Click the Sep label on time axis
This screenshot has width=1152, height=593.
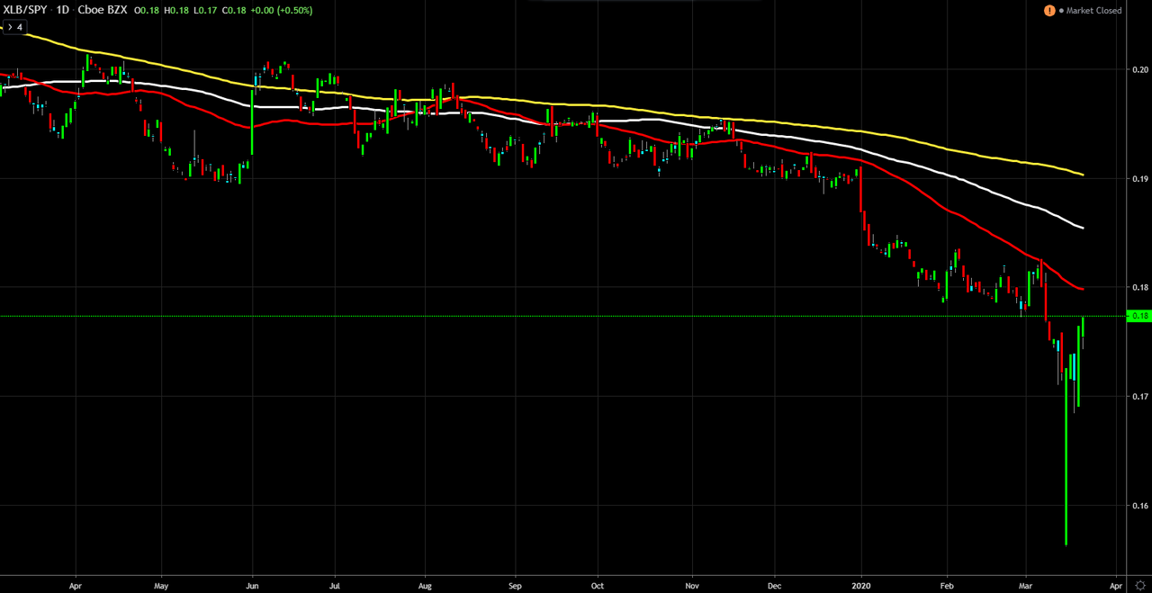[x=515, y=585]
